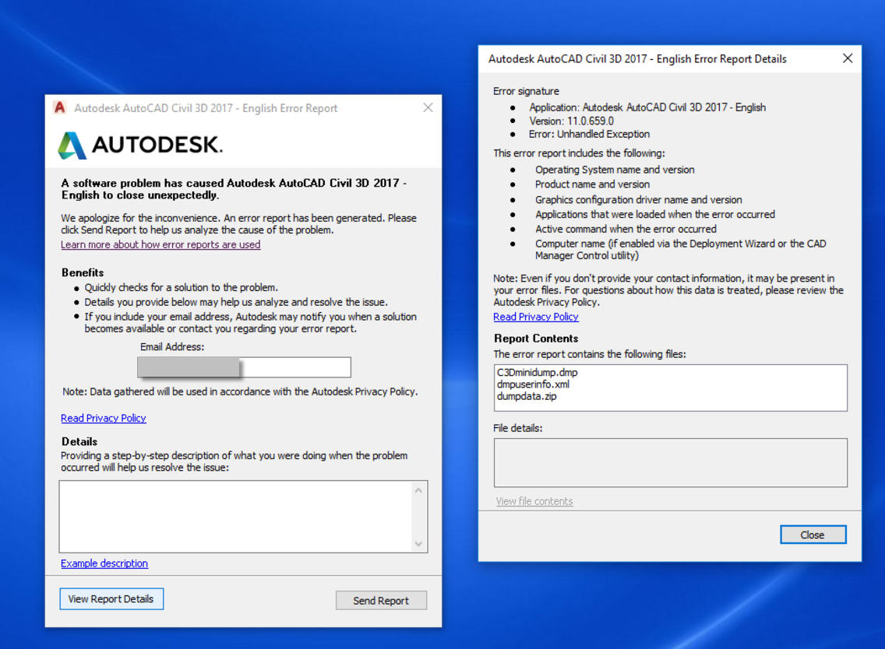
Task: Click the Send Report button
Action: click(381, 601)
